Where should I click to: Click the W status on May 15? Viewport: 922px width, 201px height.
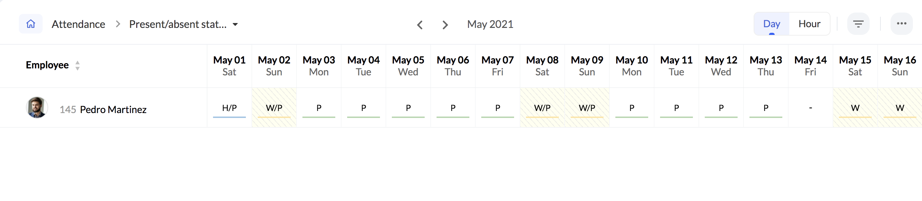click(x=855, y=108)
